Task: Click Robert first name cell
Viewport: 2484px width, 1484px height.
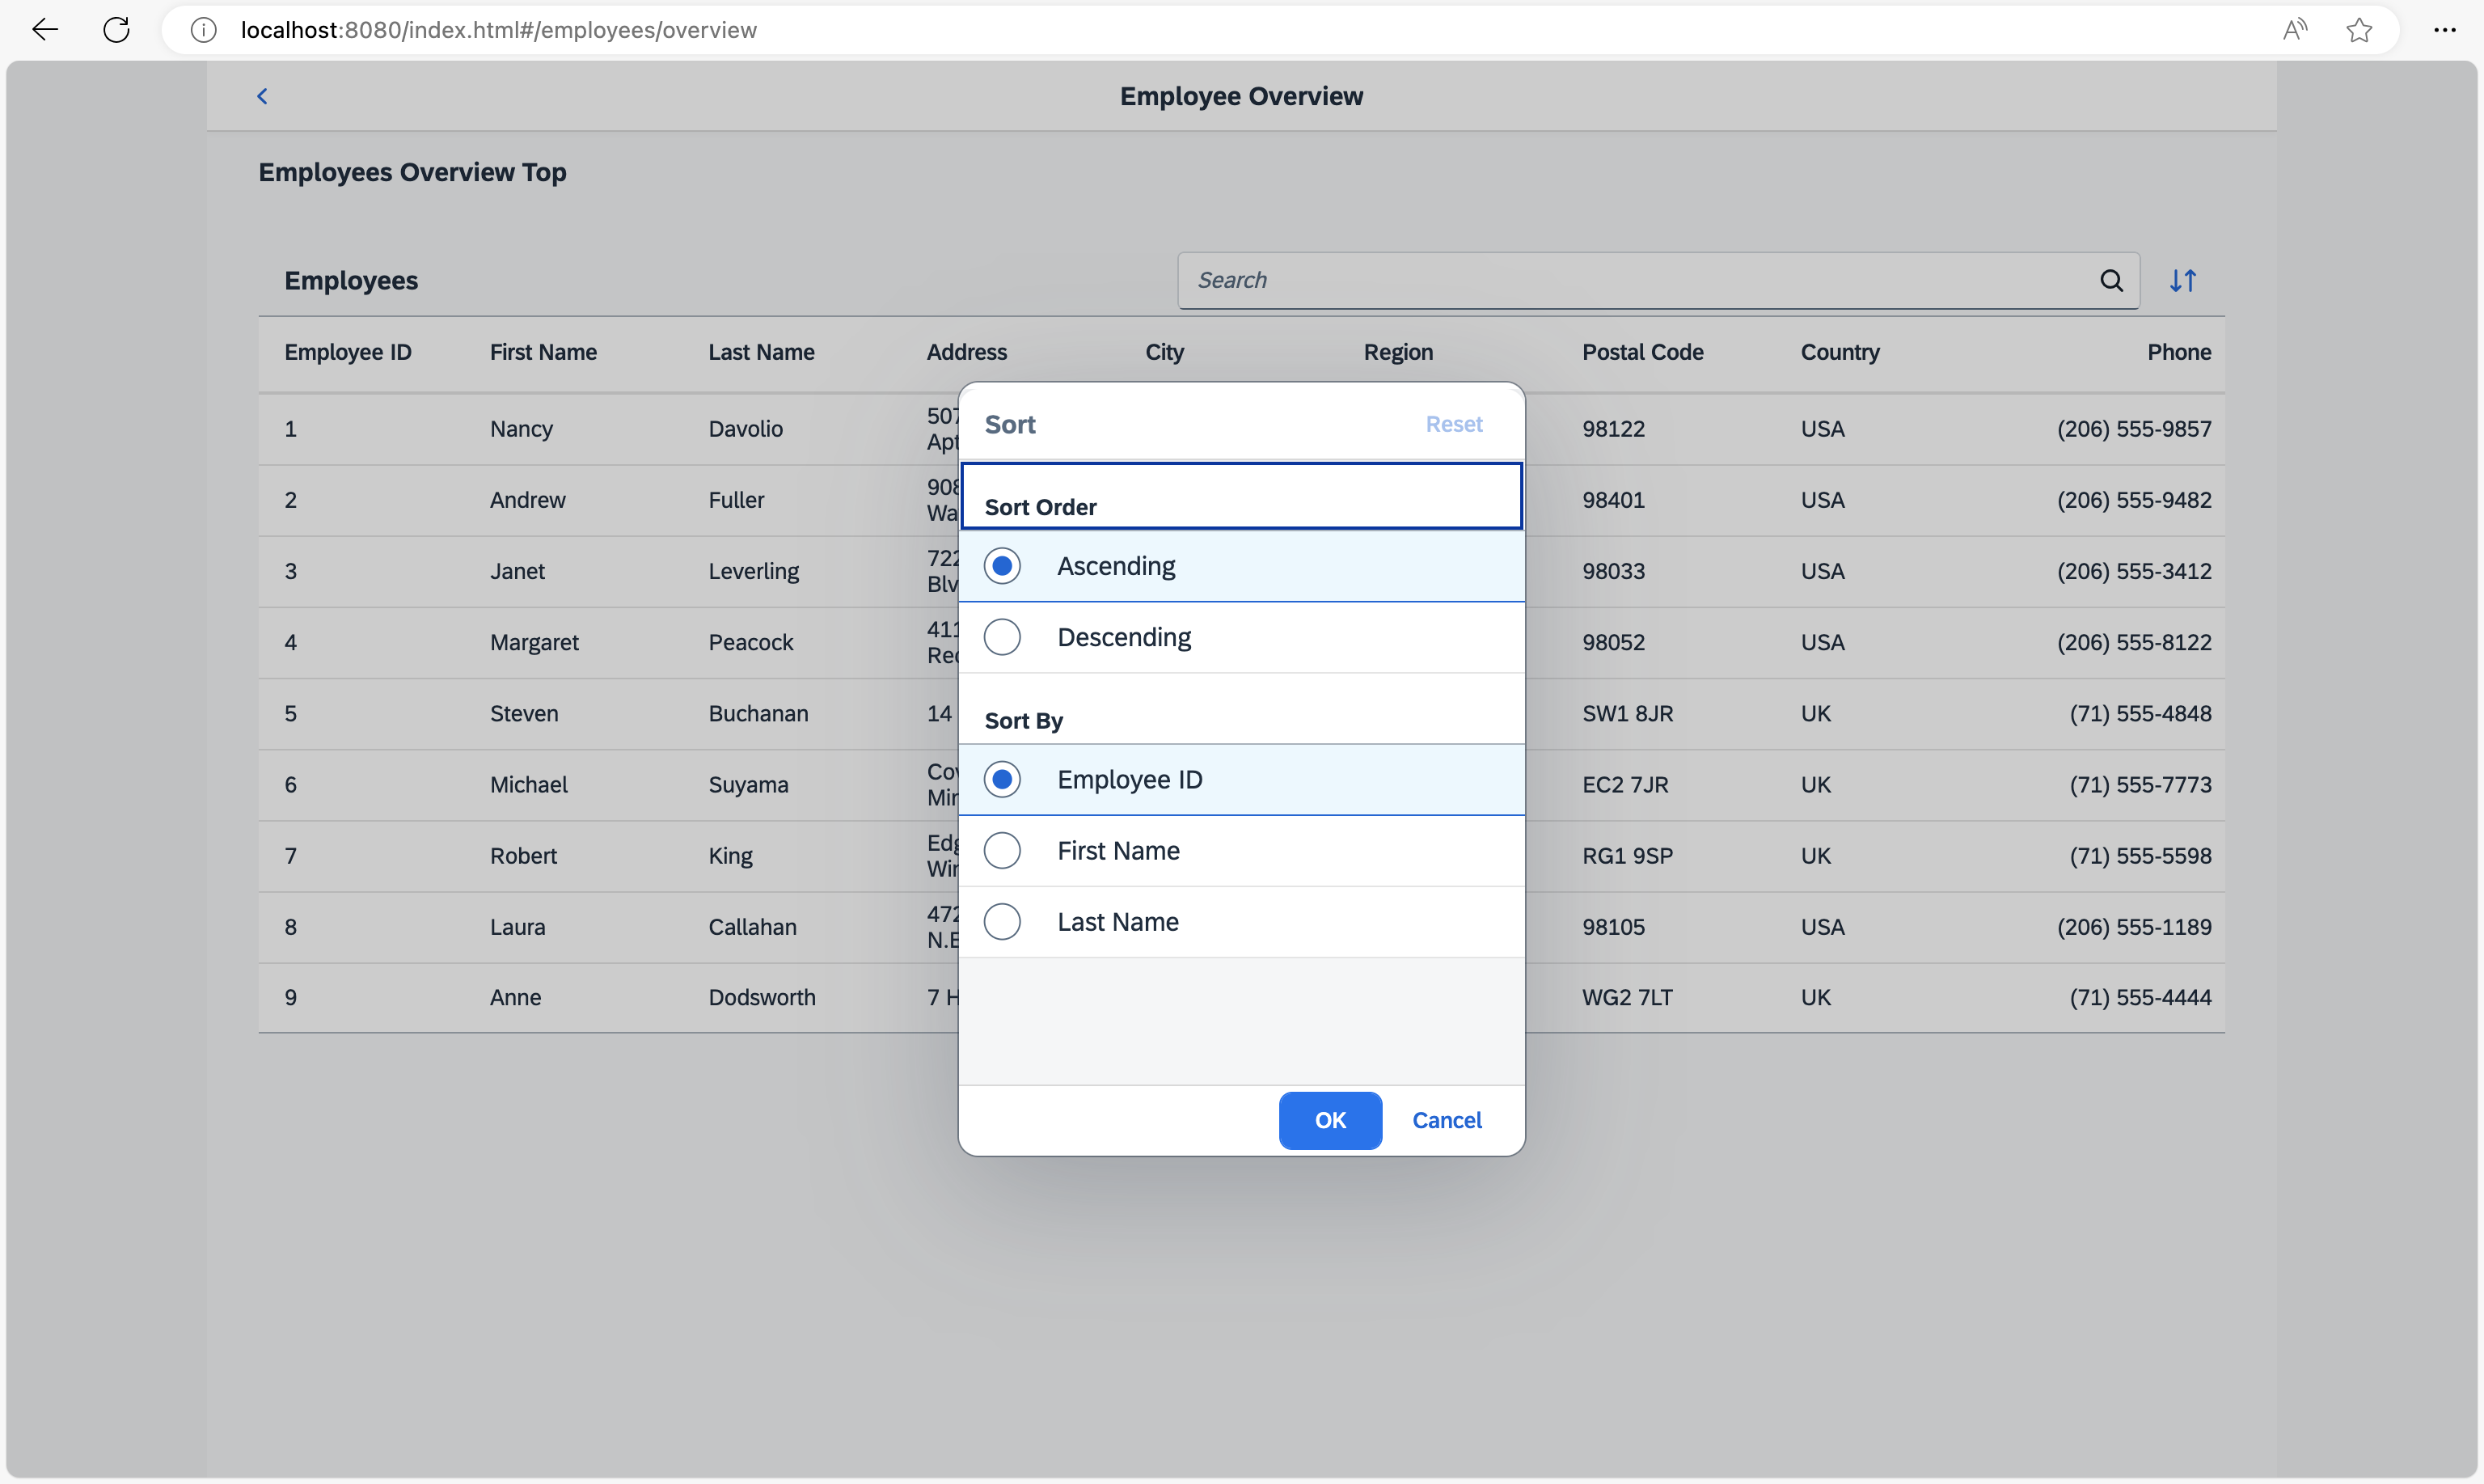Action: (523, 856)
